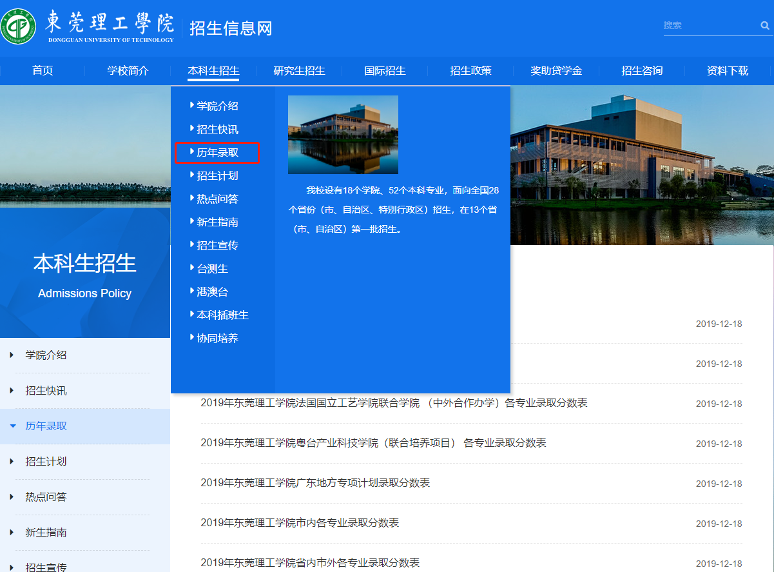Click arrow beside sidebar 新生指南
The width and height of the screenshot is (774, 572).
12,532
